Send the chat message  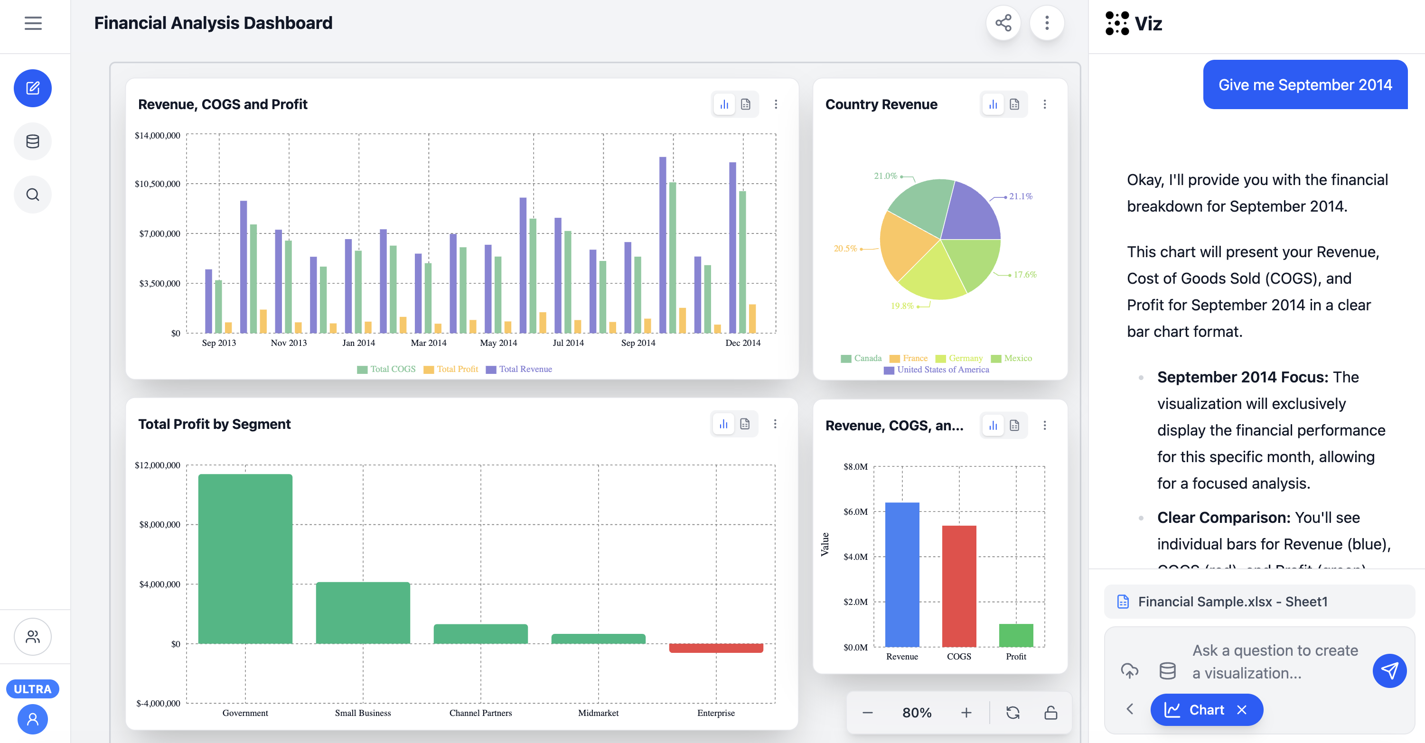(1389, 670)
